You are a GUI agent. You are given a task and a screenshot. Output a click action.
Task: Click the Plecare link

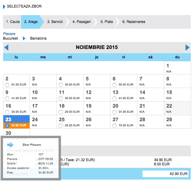coord(9,34)
